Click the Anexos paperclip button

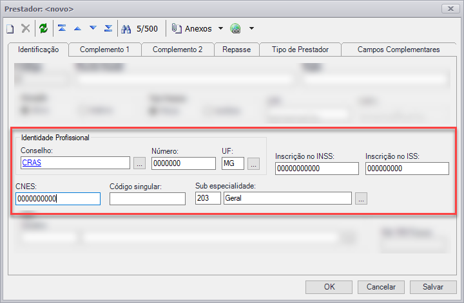click(x=192, y=29)
